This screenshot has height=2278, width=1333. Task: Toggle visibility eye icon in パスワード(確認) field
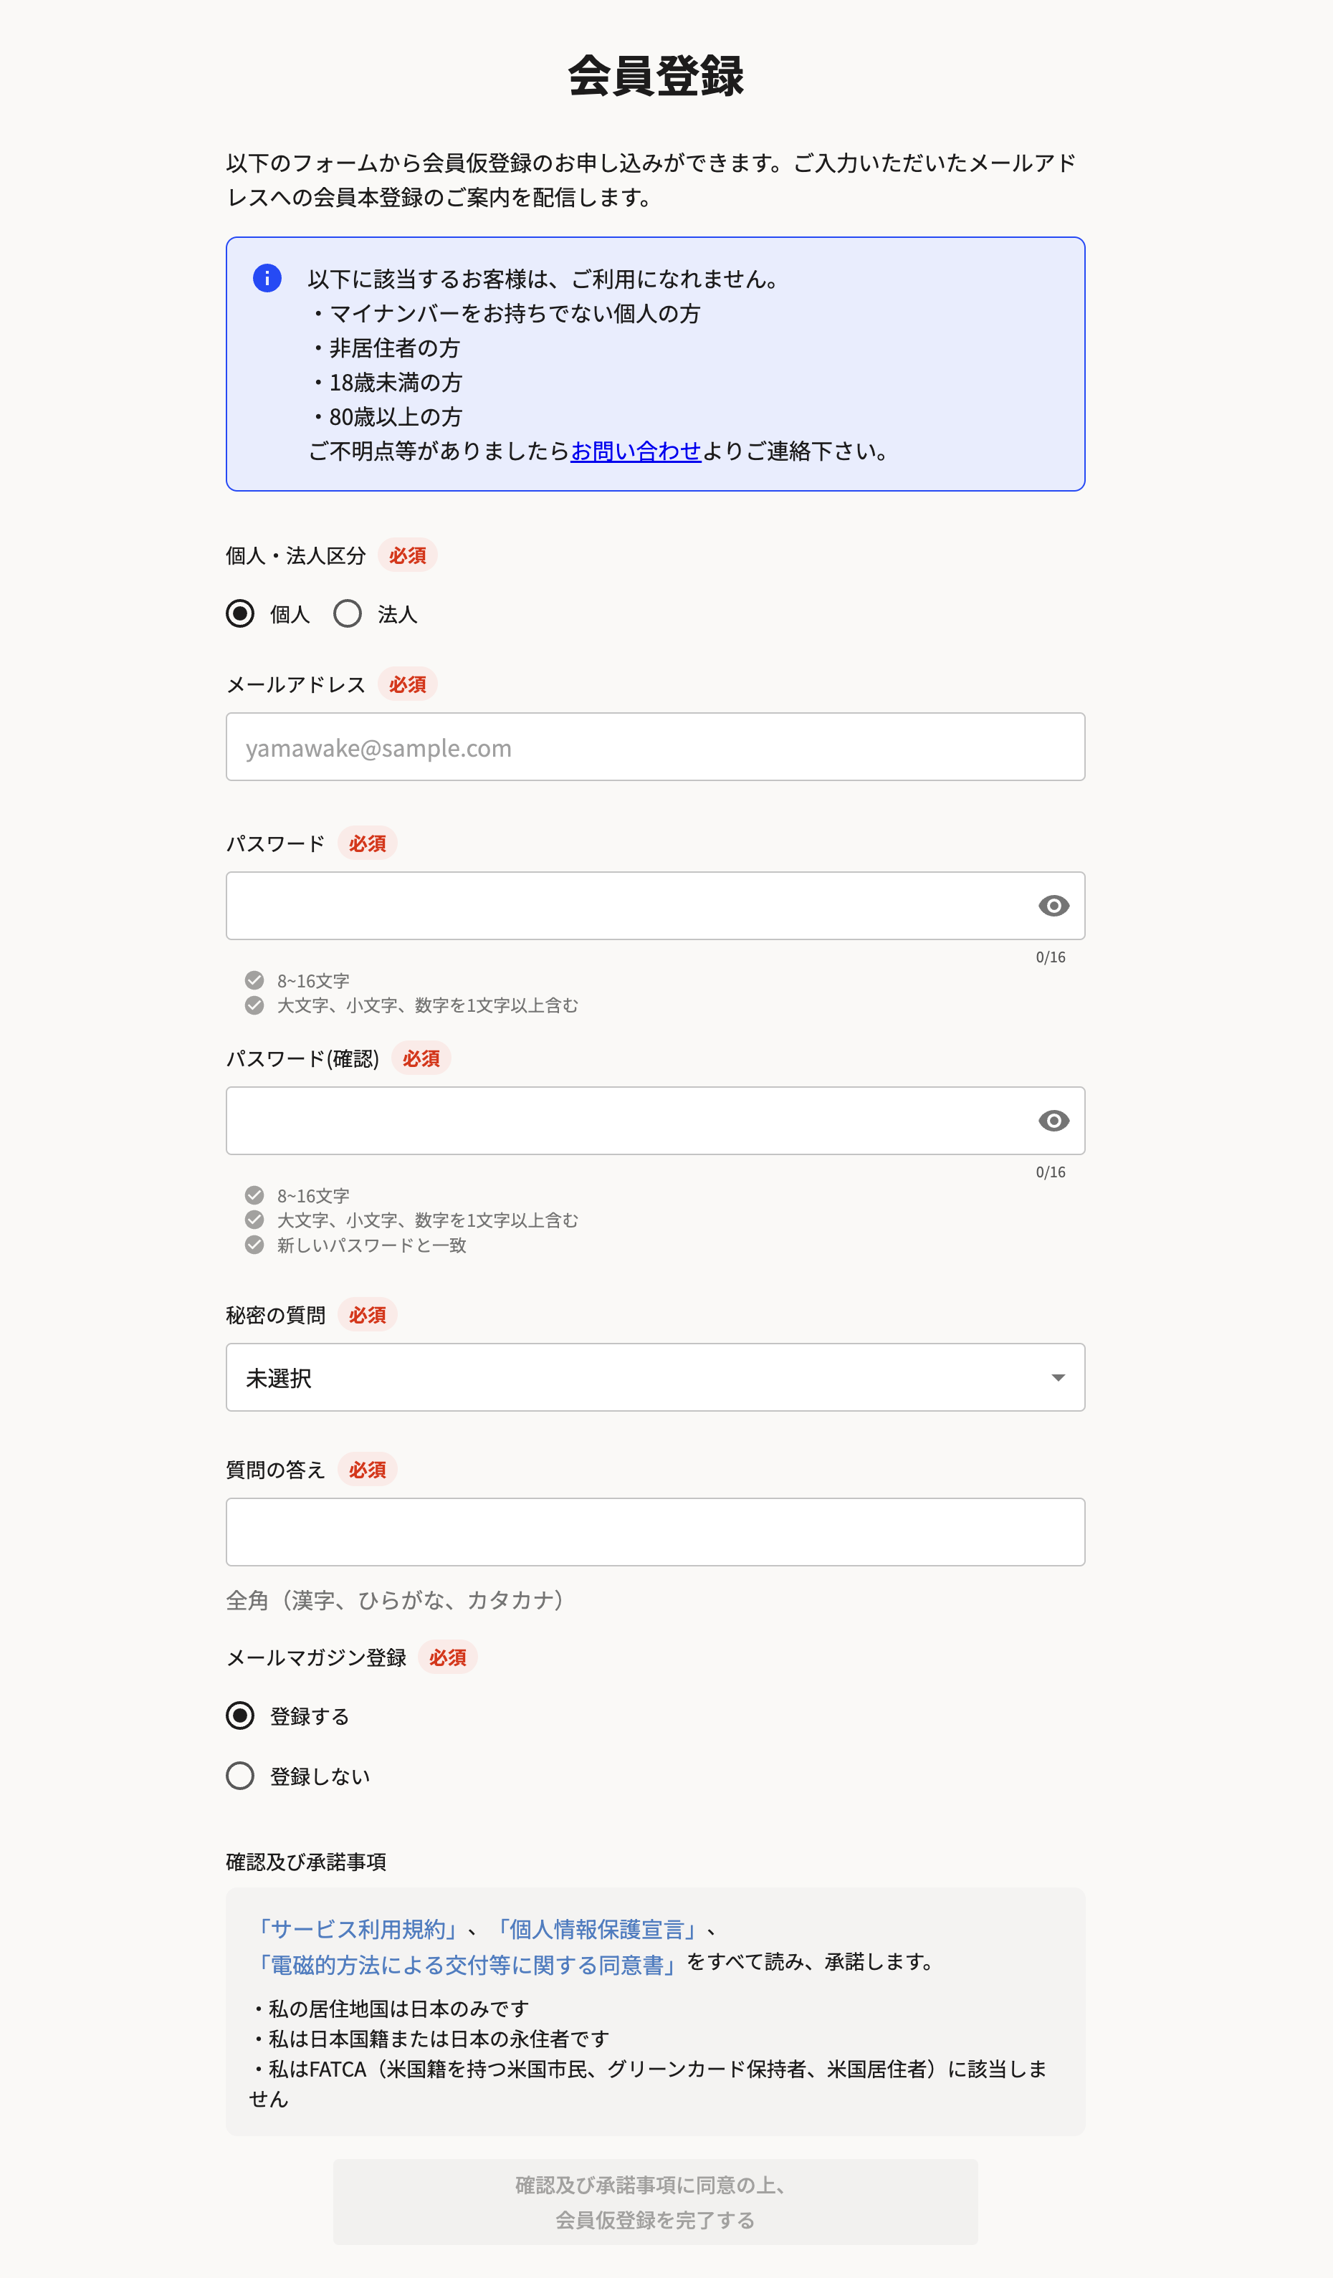pos(1053,1121)
